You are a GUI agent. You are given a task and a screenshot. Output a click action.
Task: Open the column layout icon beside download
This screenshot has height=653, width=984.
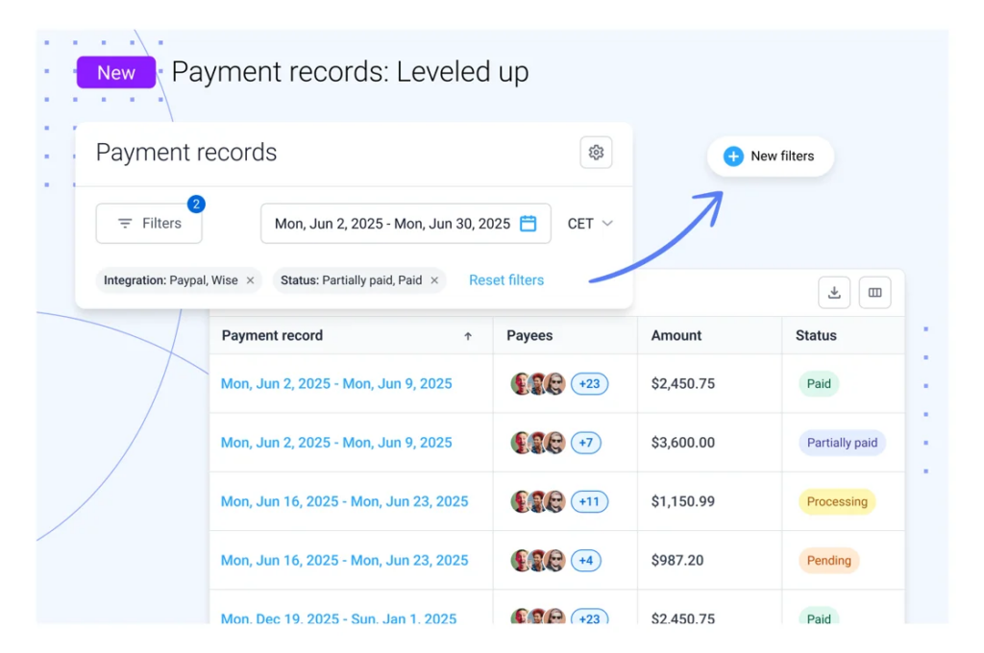[x=874, y=292]
